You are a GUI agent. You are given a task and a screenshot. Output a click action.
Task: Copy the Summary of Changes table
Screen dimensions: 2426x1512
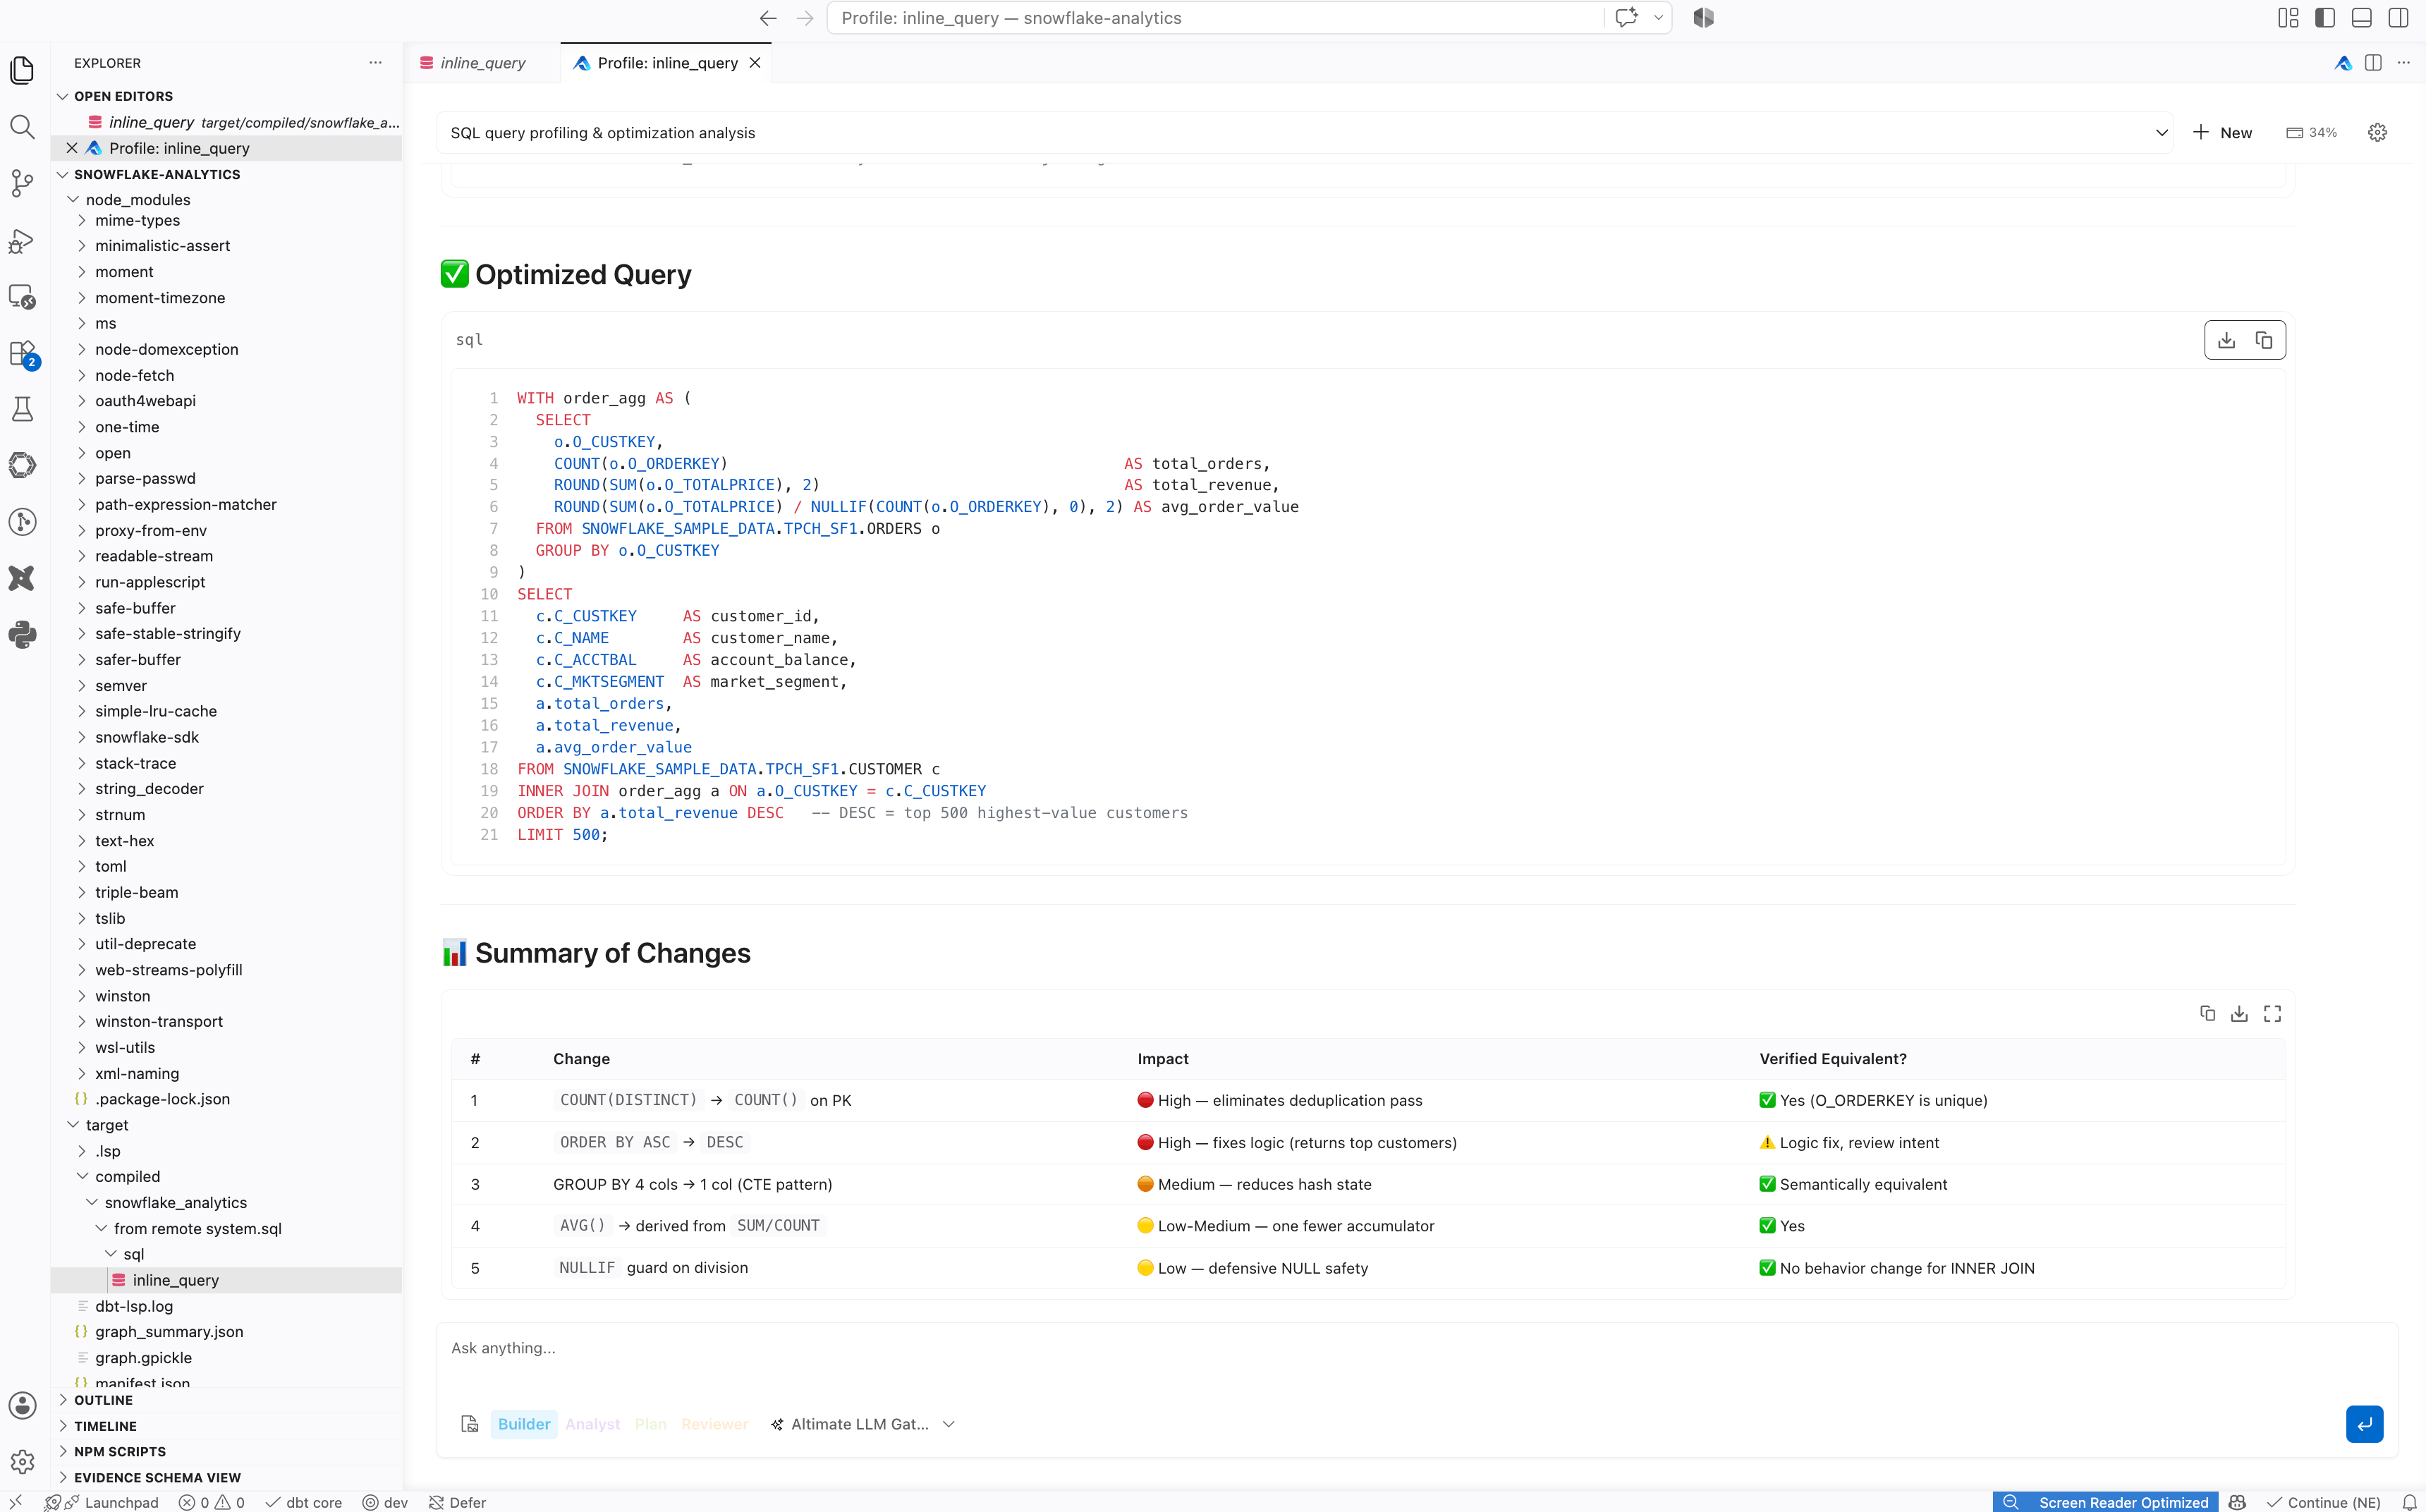click(2207, 1013)
